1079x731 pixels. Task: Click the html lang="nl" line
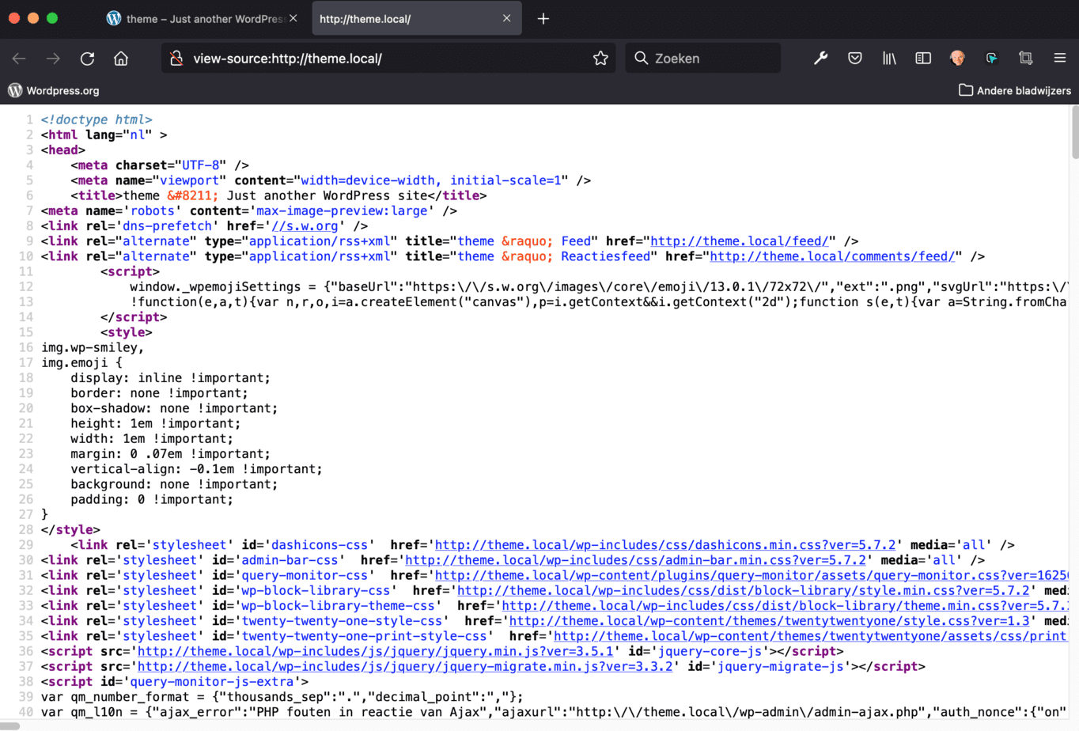104,134
